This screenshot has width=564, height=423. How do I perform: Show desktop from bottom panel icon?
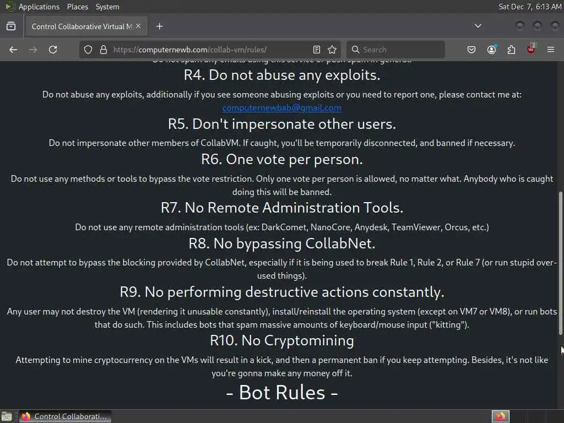point(7,416)
